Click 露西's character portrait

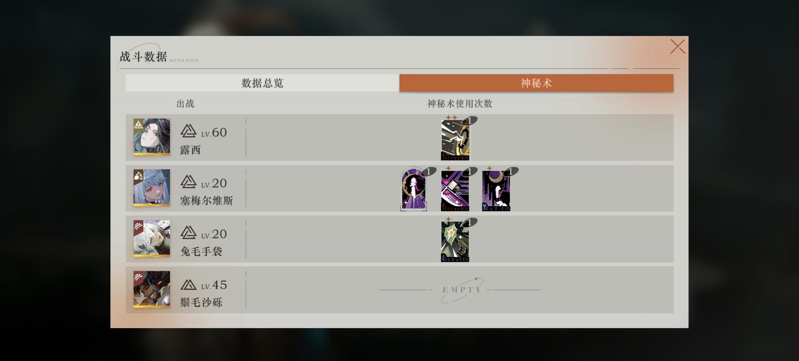pos(152,137)
